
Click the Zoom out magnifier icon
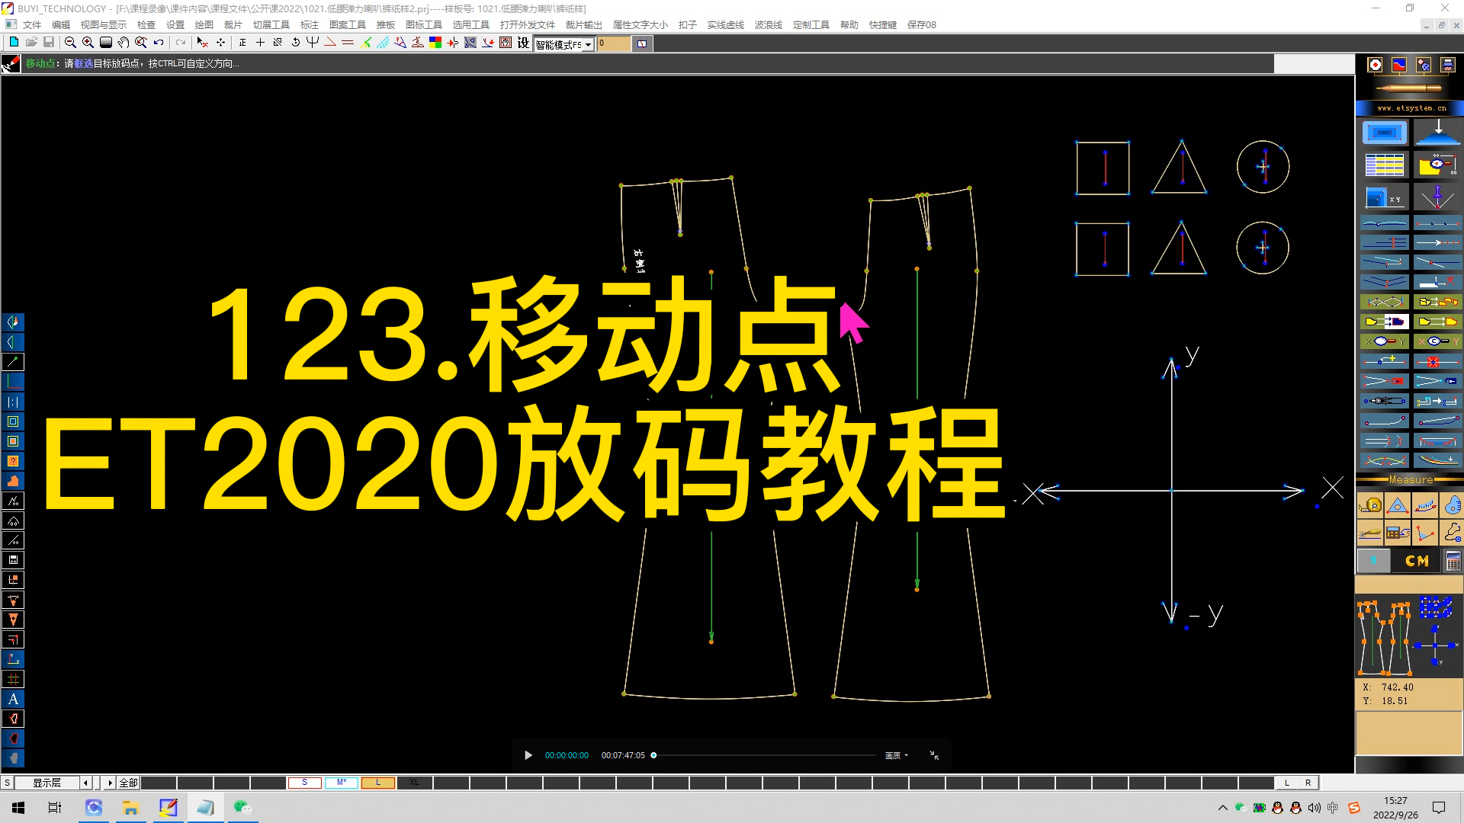tap(70, 43)
